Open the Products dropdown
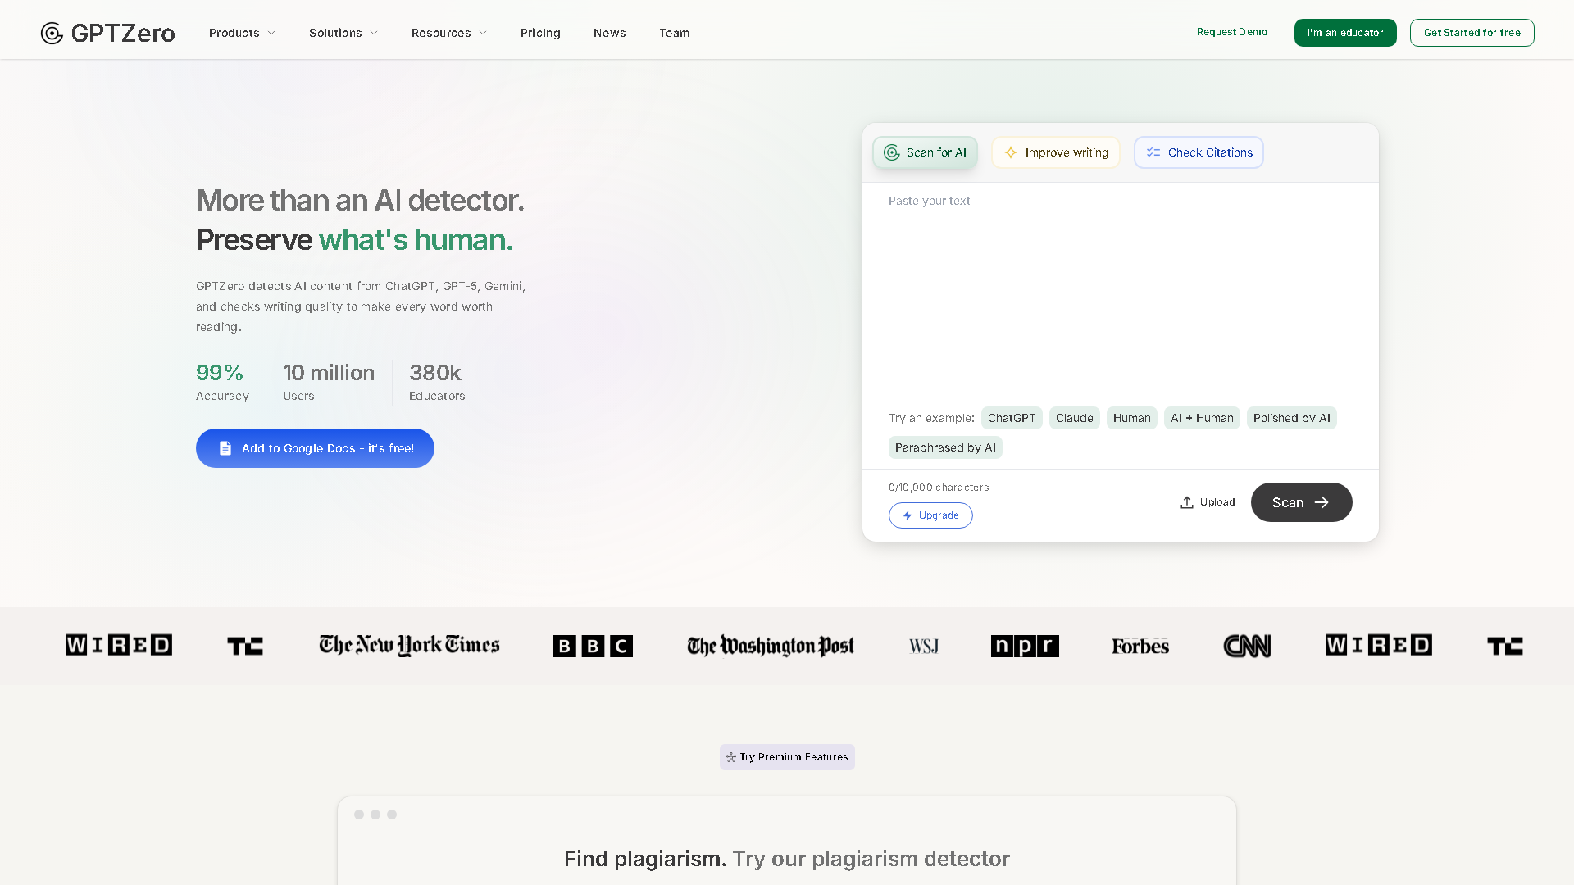1574x885 pixels. point(241,33)
